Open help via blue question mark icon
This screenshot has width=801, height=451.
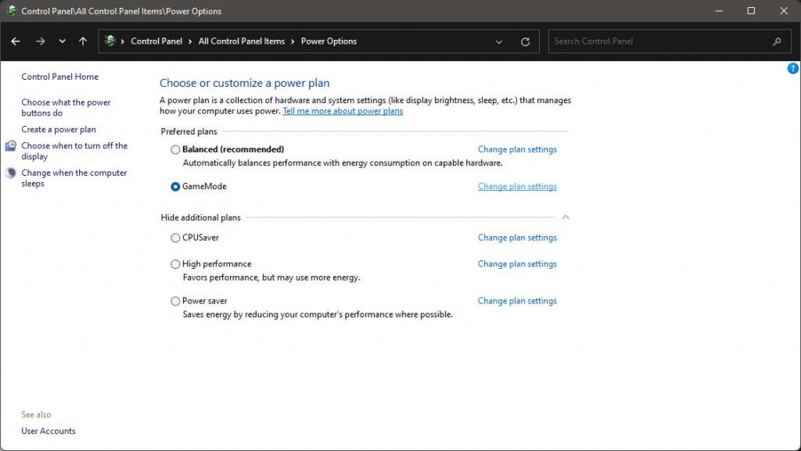coord(793,68)
